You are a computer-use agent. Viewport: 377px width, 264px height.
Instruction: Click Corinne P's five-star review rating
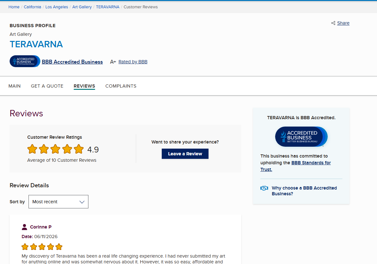42,247
